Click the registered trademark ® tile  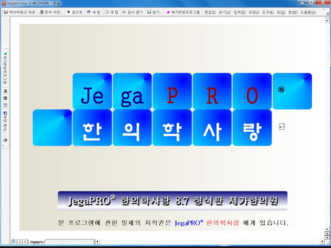tap(292, 91)
